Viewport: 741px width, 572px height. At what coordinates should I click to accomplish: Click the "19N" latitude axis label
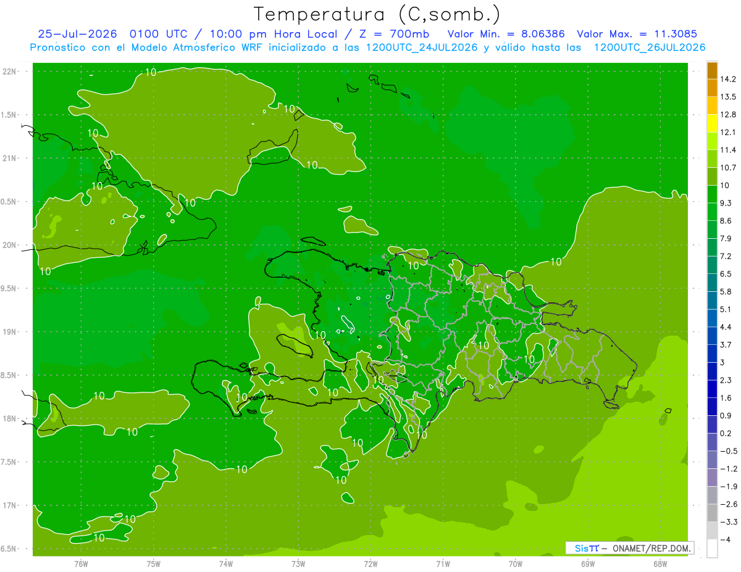[10, 332]
